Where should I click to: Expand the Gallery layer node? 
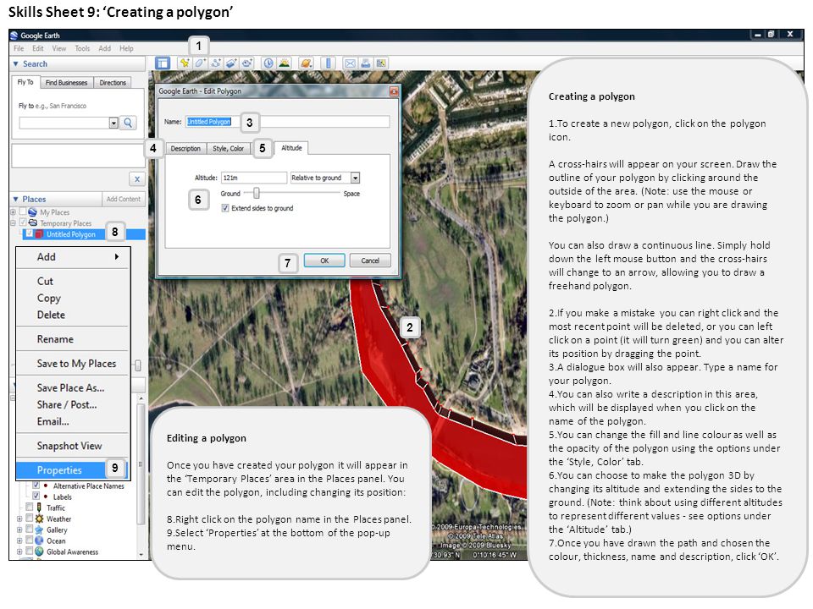(19, 529)
